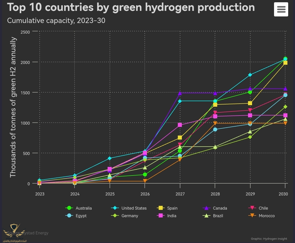The height and width of the screenshot is (243, 295).
Task: Click the 2025 x-axis label
Action: click(110, 194)
